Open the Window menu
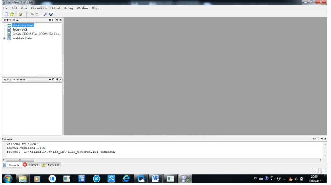Viewport: 331px width, 185px height. tap(82, 8)
